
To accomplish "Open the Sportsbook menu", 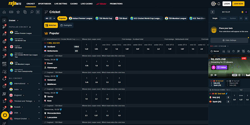I will pos(45,4).
